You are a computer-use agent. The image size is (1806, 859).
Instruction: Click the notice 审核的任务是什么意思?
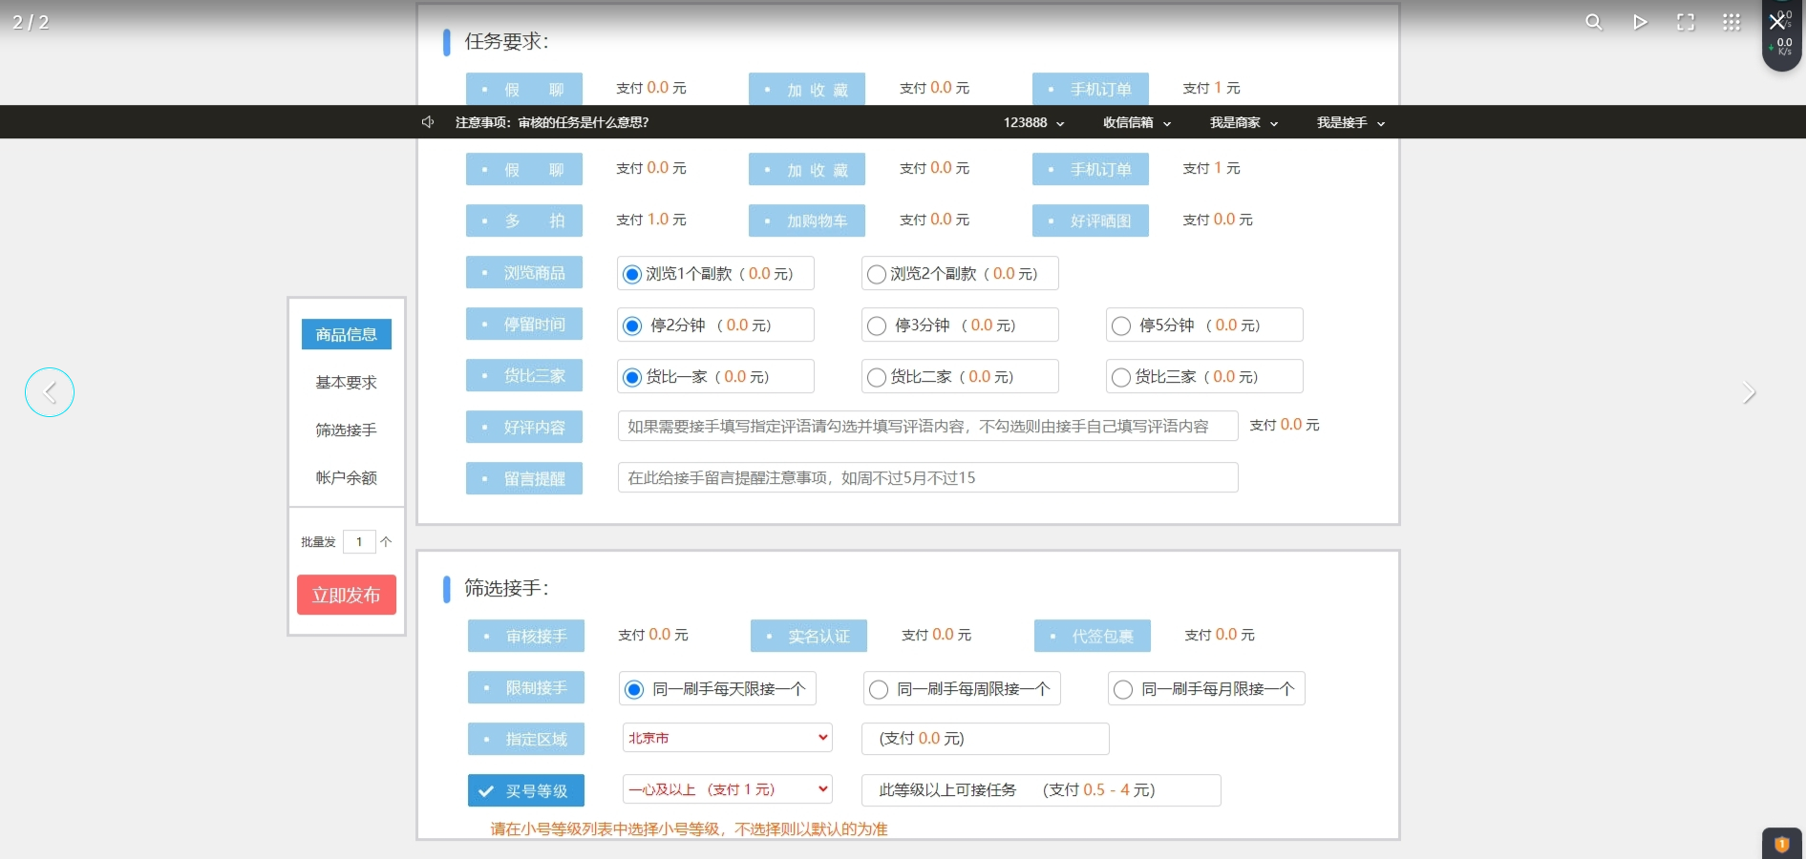pos(584,122)
